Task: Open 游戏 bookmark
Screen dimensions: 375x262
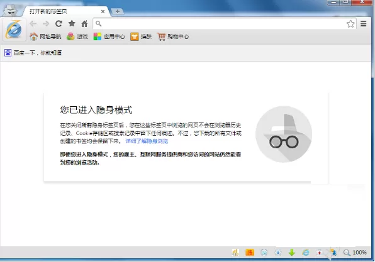Action: pyautogui.click(x=77, y=36)
